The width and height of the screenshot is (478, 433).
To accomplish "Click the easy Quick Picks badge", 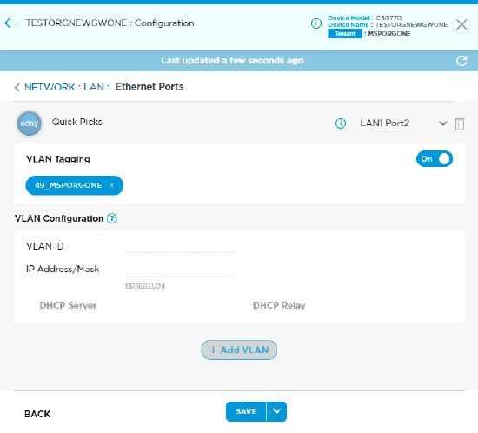I will (x=30, y=123).
